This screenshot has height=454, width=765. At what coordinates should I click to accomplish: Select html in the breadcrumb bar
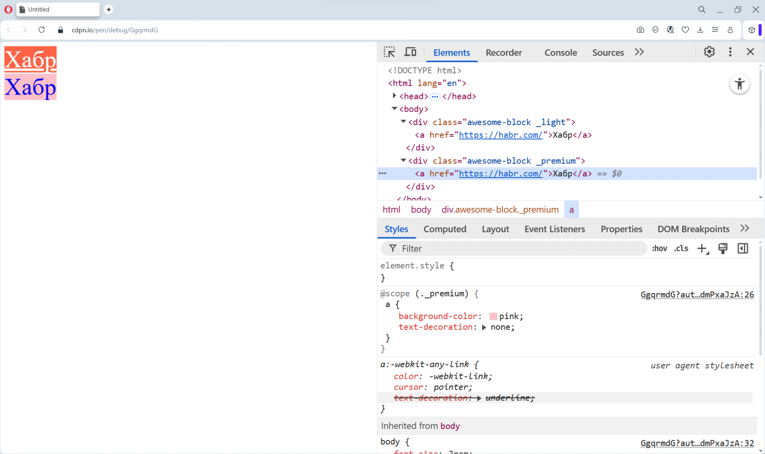(x=391, y=209)
